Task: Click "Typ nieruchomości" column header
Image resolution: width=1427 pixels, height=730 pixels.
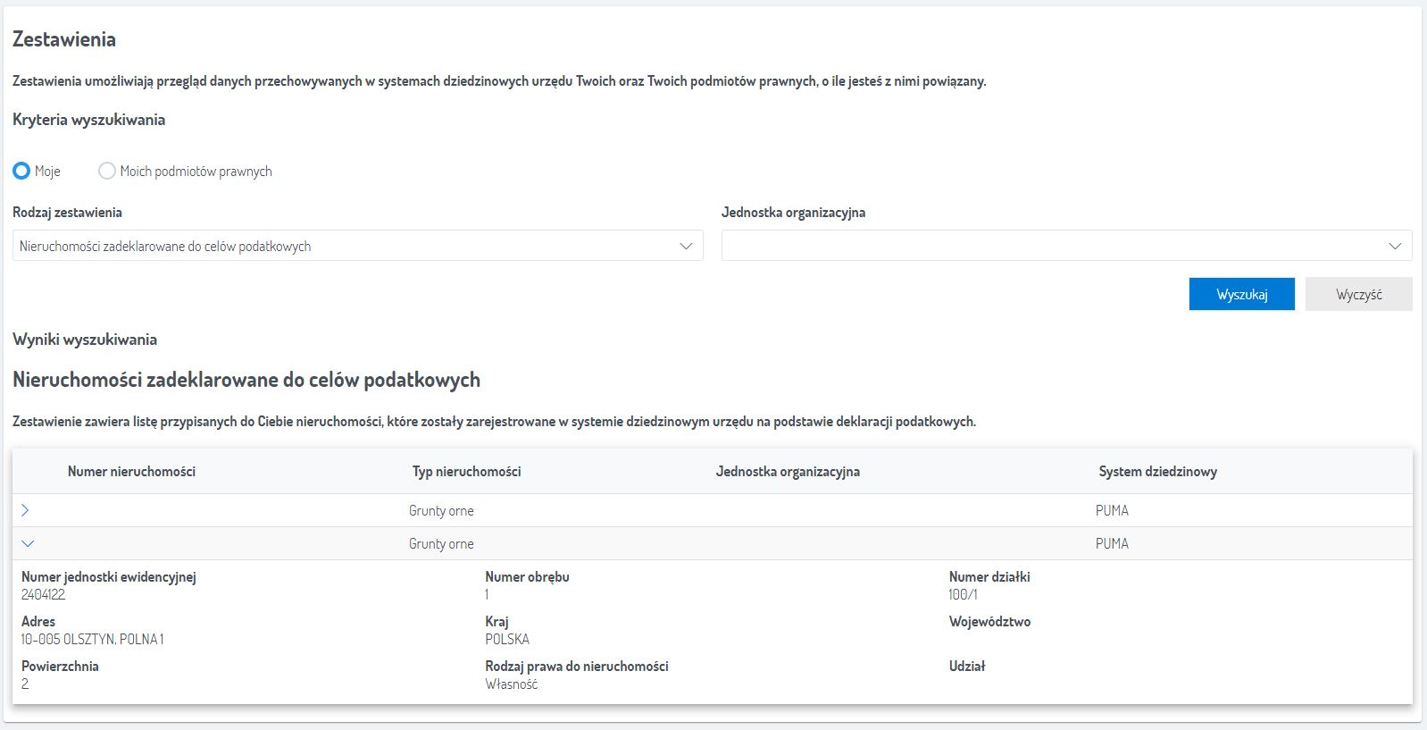Action: point(466,472)
